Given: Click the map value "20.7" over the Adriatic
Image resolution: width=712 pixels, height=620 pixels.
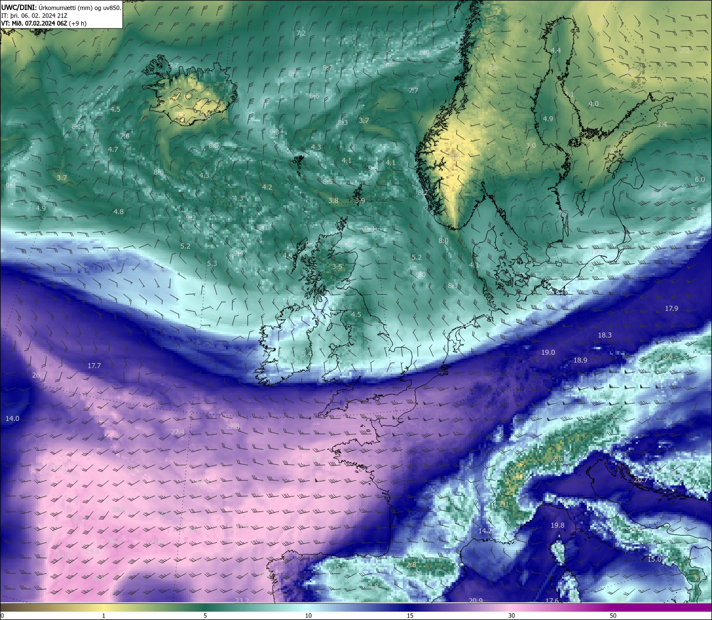Looking at the screenshot, I should pyautogui.click(x=641, y=479).
